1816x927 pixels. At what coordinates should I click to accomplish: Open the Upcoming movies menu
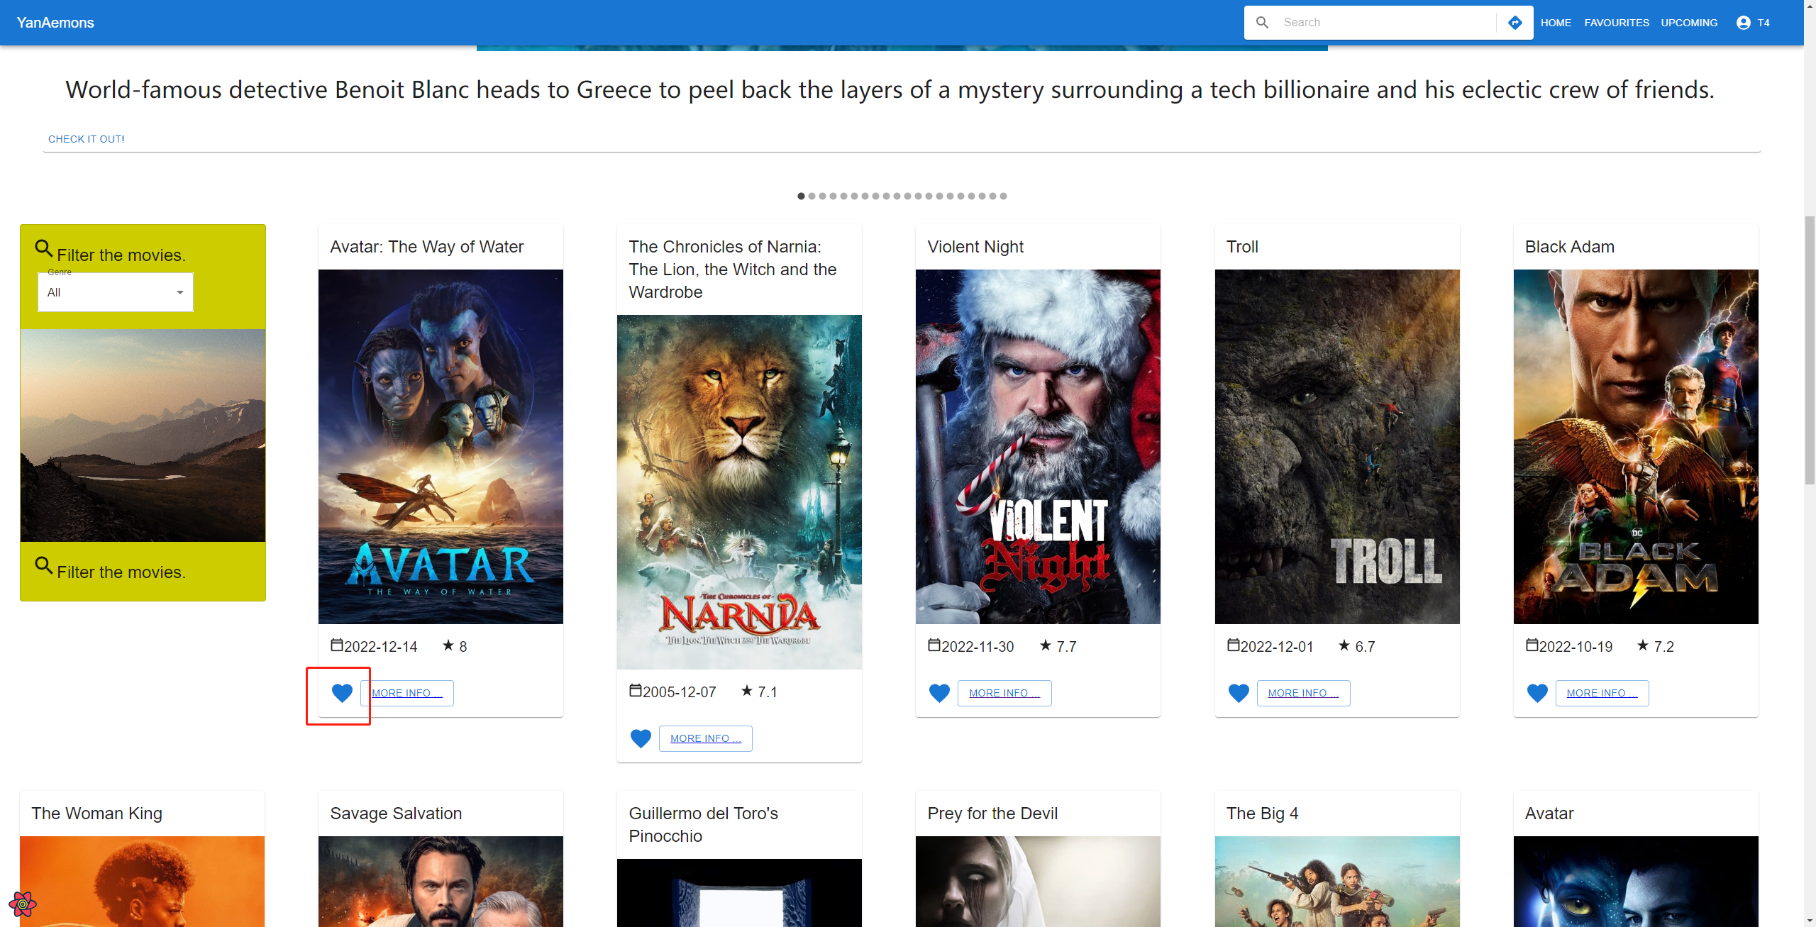point(1689,23)
